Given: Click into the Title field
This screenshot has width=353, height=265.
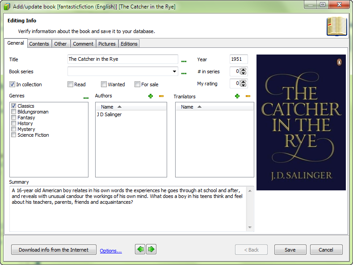Looking at the screenshot, I should (x=123, y=59).
